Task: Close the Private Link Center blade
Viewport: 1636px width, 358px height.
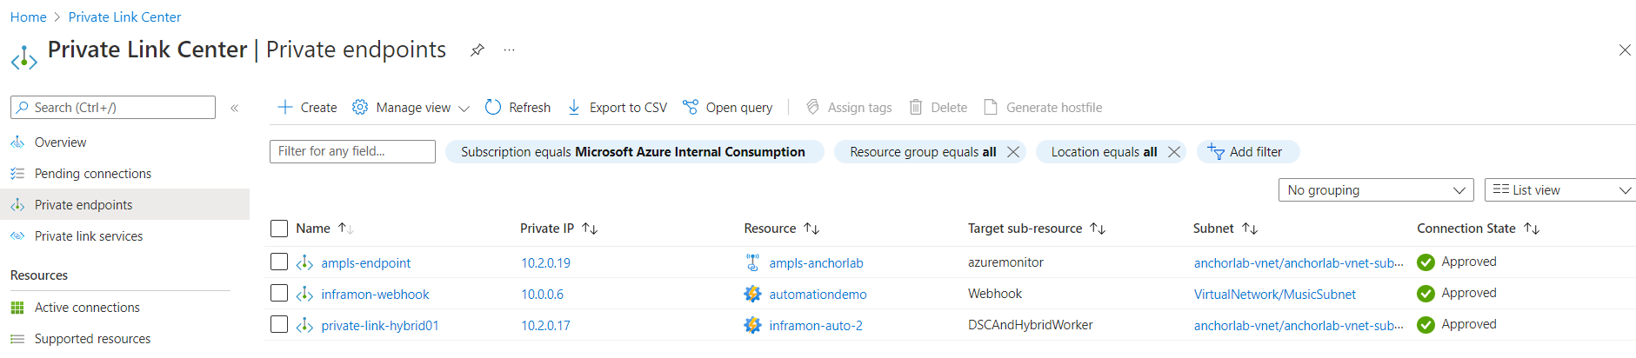Action: (x=1625, y=50)
